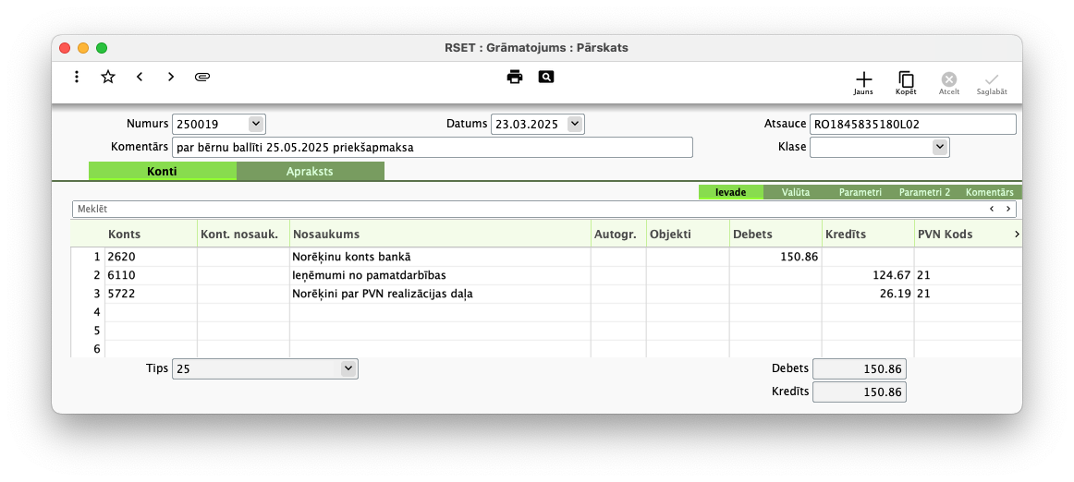The image size is (1074, 482).
Task: Select the Parametri sub-tab
Action: (860, 192)
